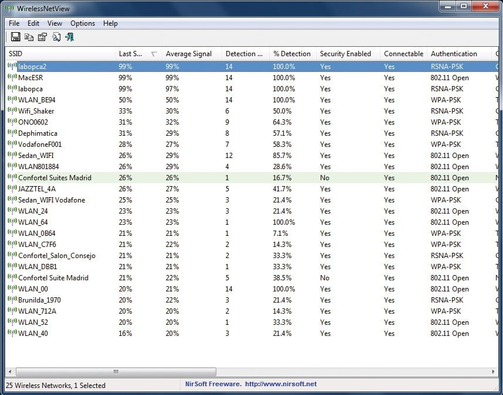The height and width of the screenshot is (395, 503).
Task: Click the Exit toolbar icon
Action: pos(70,37)
